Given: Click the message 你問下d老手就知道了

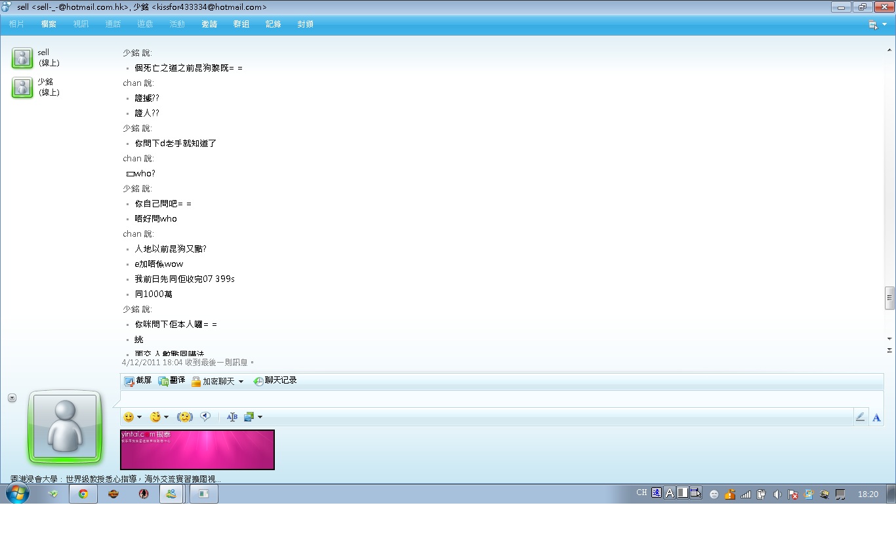Looking at the screenshot, I should [x=176, y=144].
